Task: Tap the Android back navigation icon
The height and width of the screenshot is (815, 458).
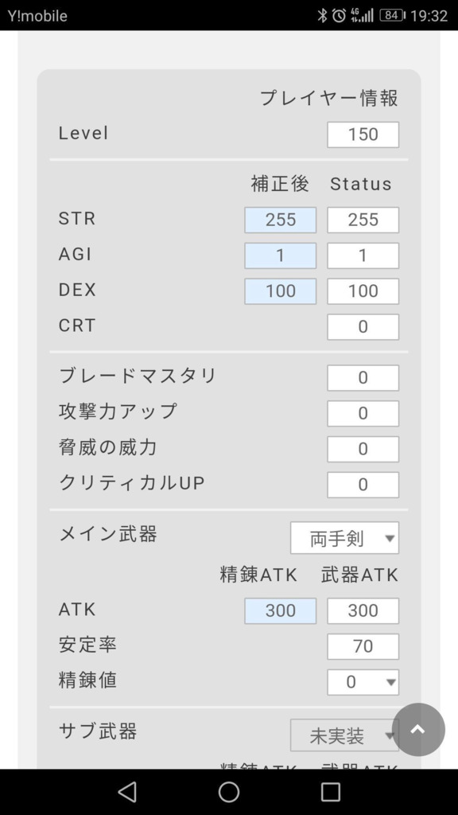Action: click(x=127, y=792)
